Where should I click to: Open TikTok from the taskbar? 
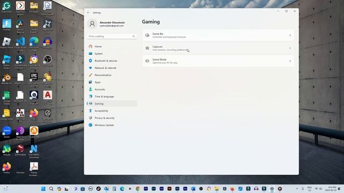point(98,189)
